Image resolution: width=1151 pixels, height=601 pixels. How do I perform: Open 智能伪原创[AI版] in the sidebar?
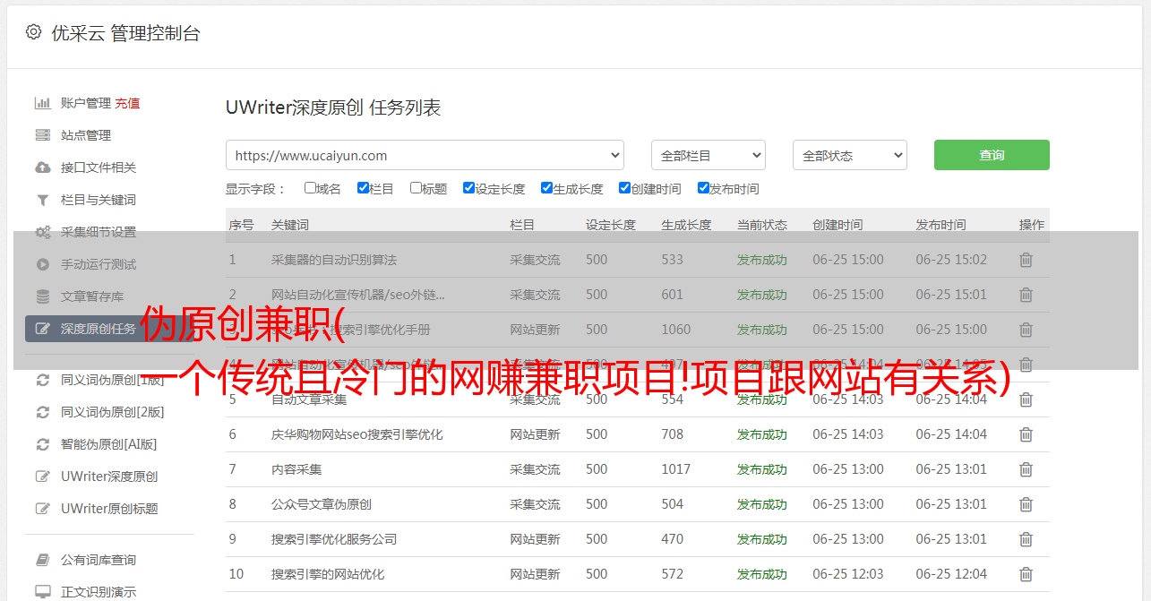tap(108, 444)
